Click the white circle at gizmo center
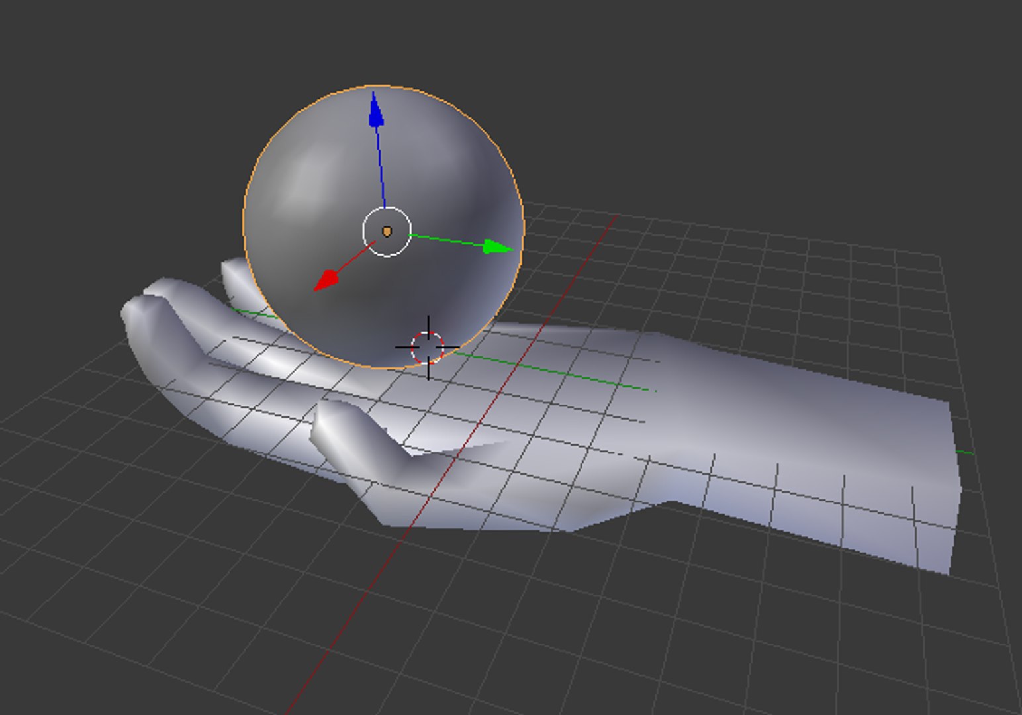Image resolution: width=1022 pixels, height=715 pixels. click(x=387, y=231)
